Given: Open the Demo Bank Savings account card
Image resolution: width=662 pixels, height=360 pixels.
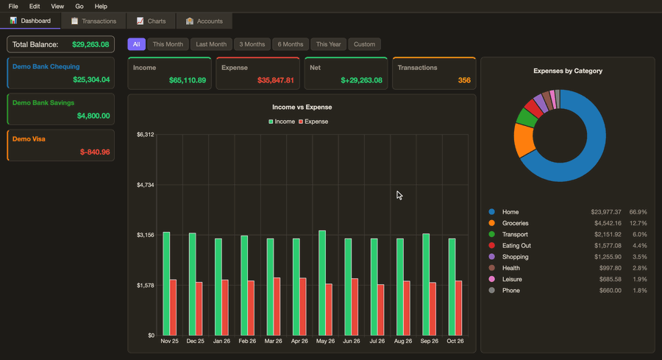Looking at the screenshot, I should [x=61, y=109].
